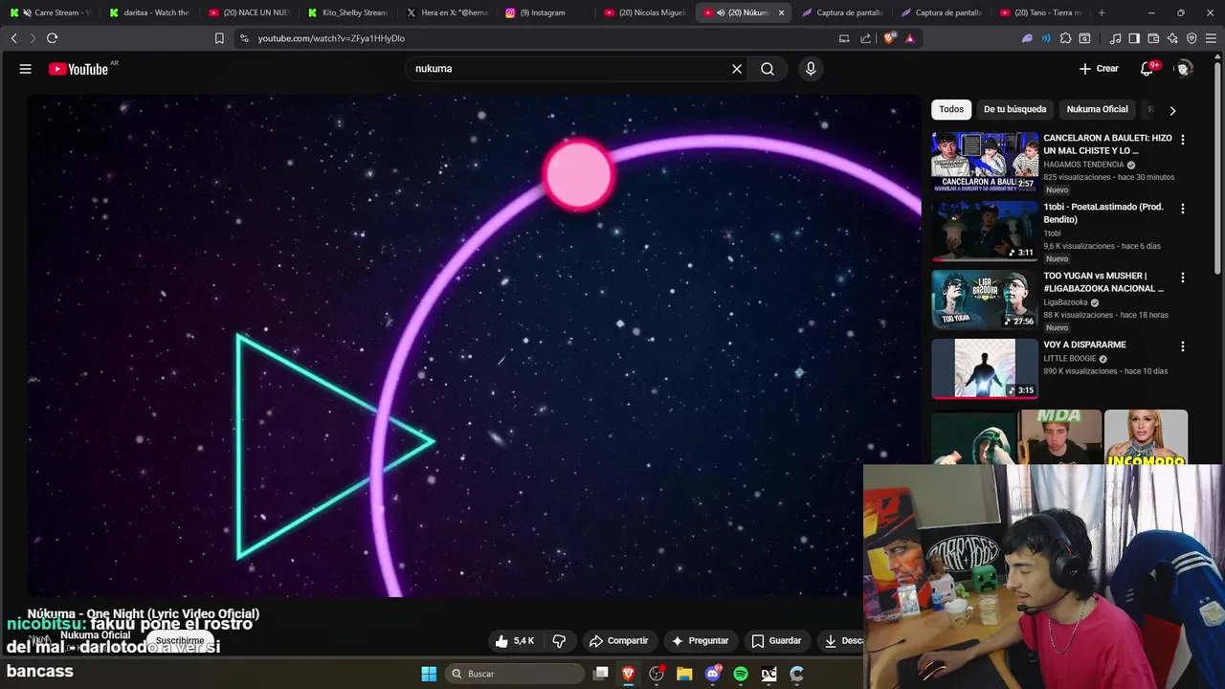Viewport: 1225px width, 689px height.
Task: Open CANCELARON A BAULETI video thumbnail
Action: [985, 162]
